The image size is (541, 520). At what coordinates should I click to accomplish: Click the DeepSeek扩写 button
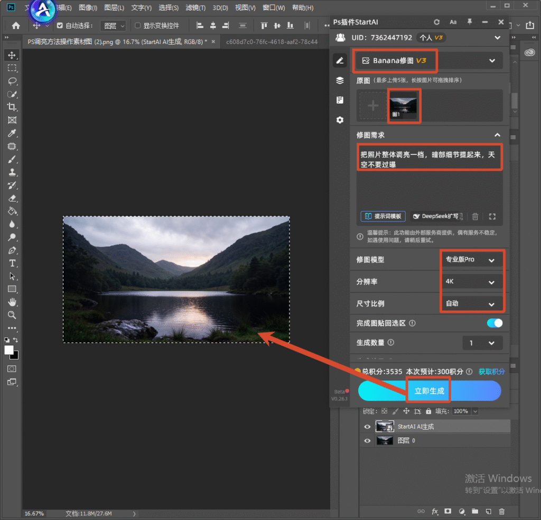(437, 216)
